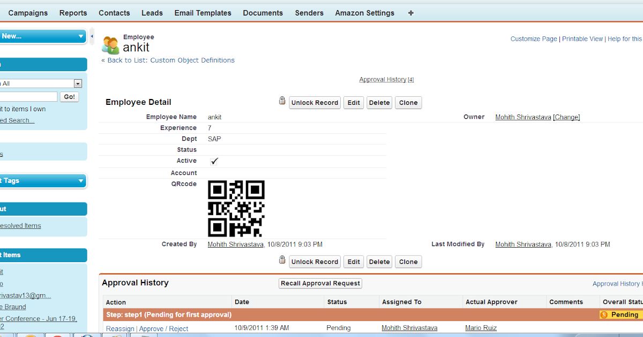
Task: Toggle the Active checkbox
Action: 214,160
